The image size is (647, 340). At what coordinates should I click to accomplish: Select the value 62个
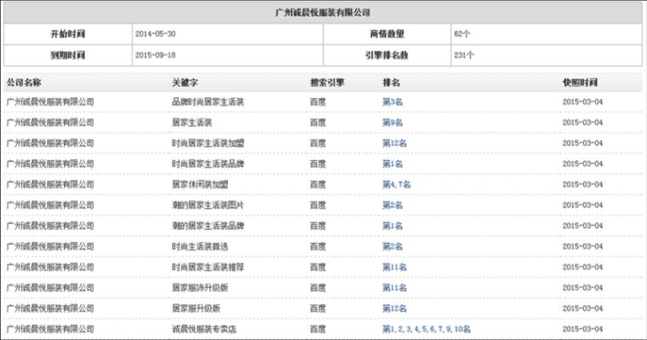coord(461,34)
